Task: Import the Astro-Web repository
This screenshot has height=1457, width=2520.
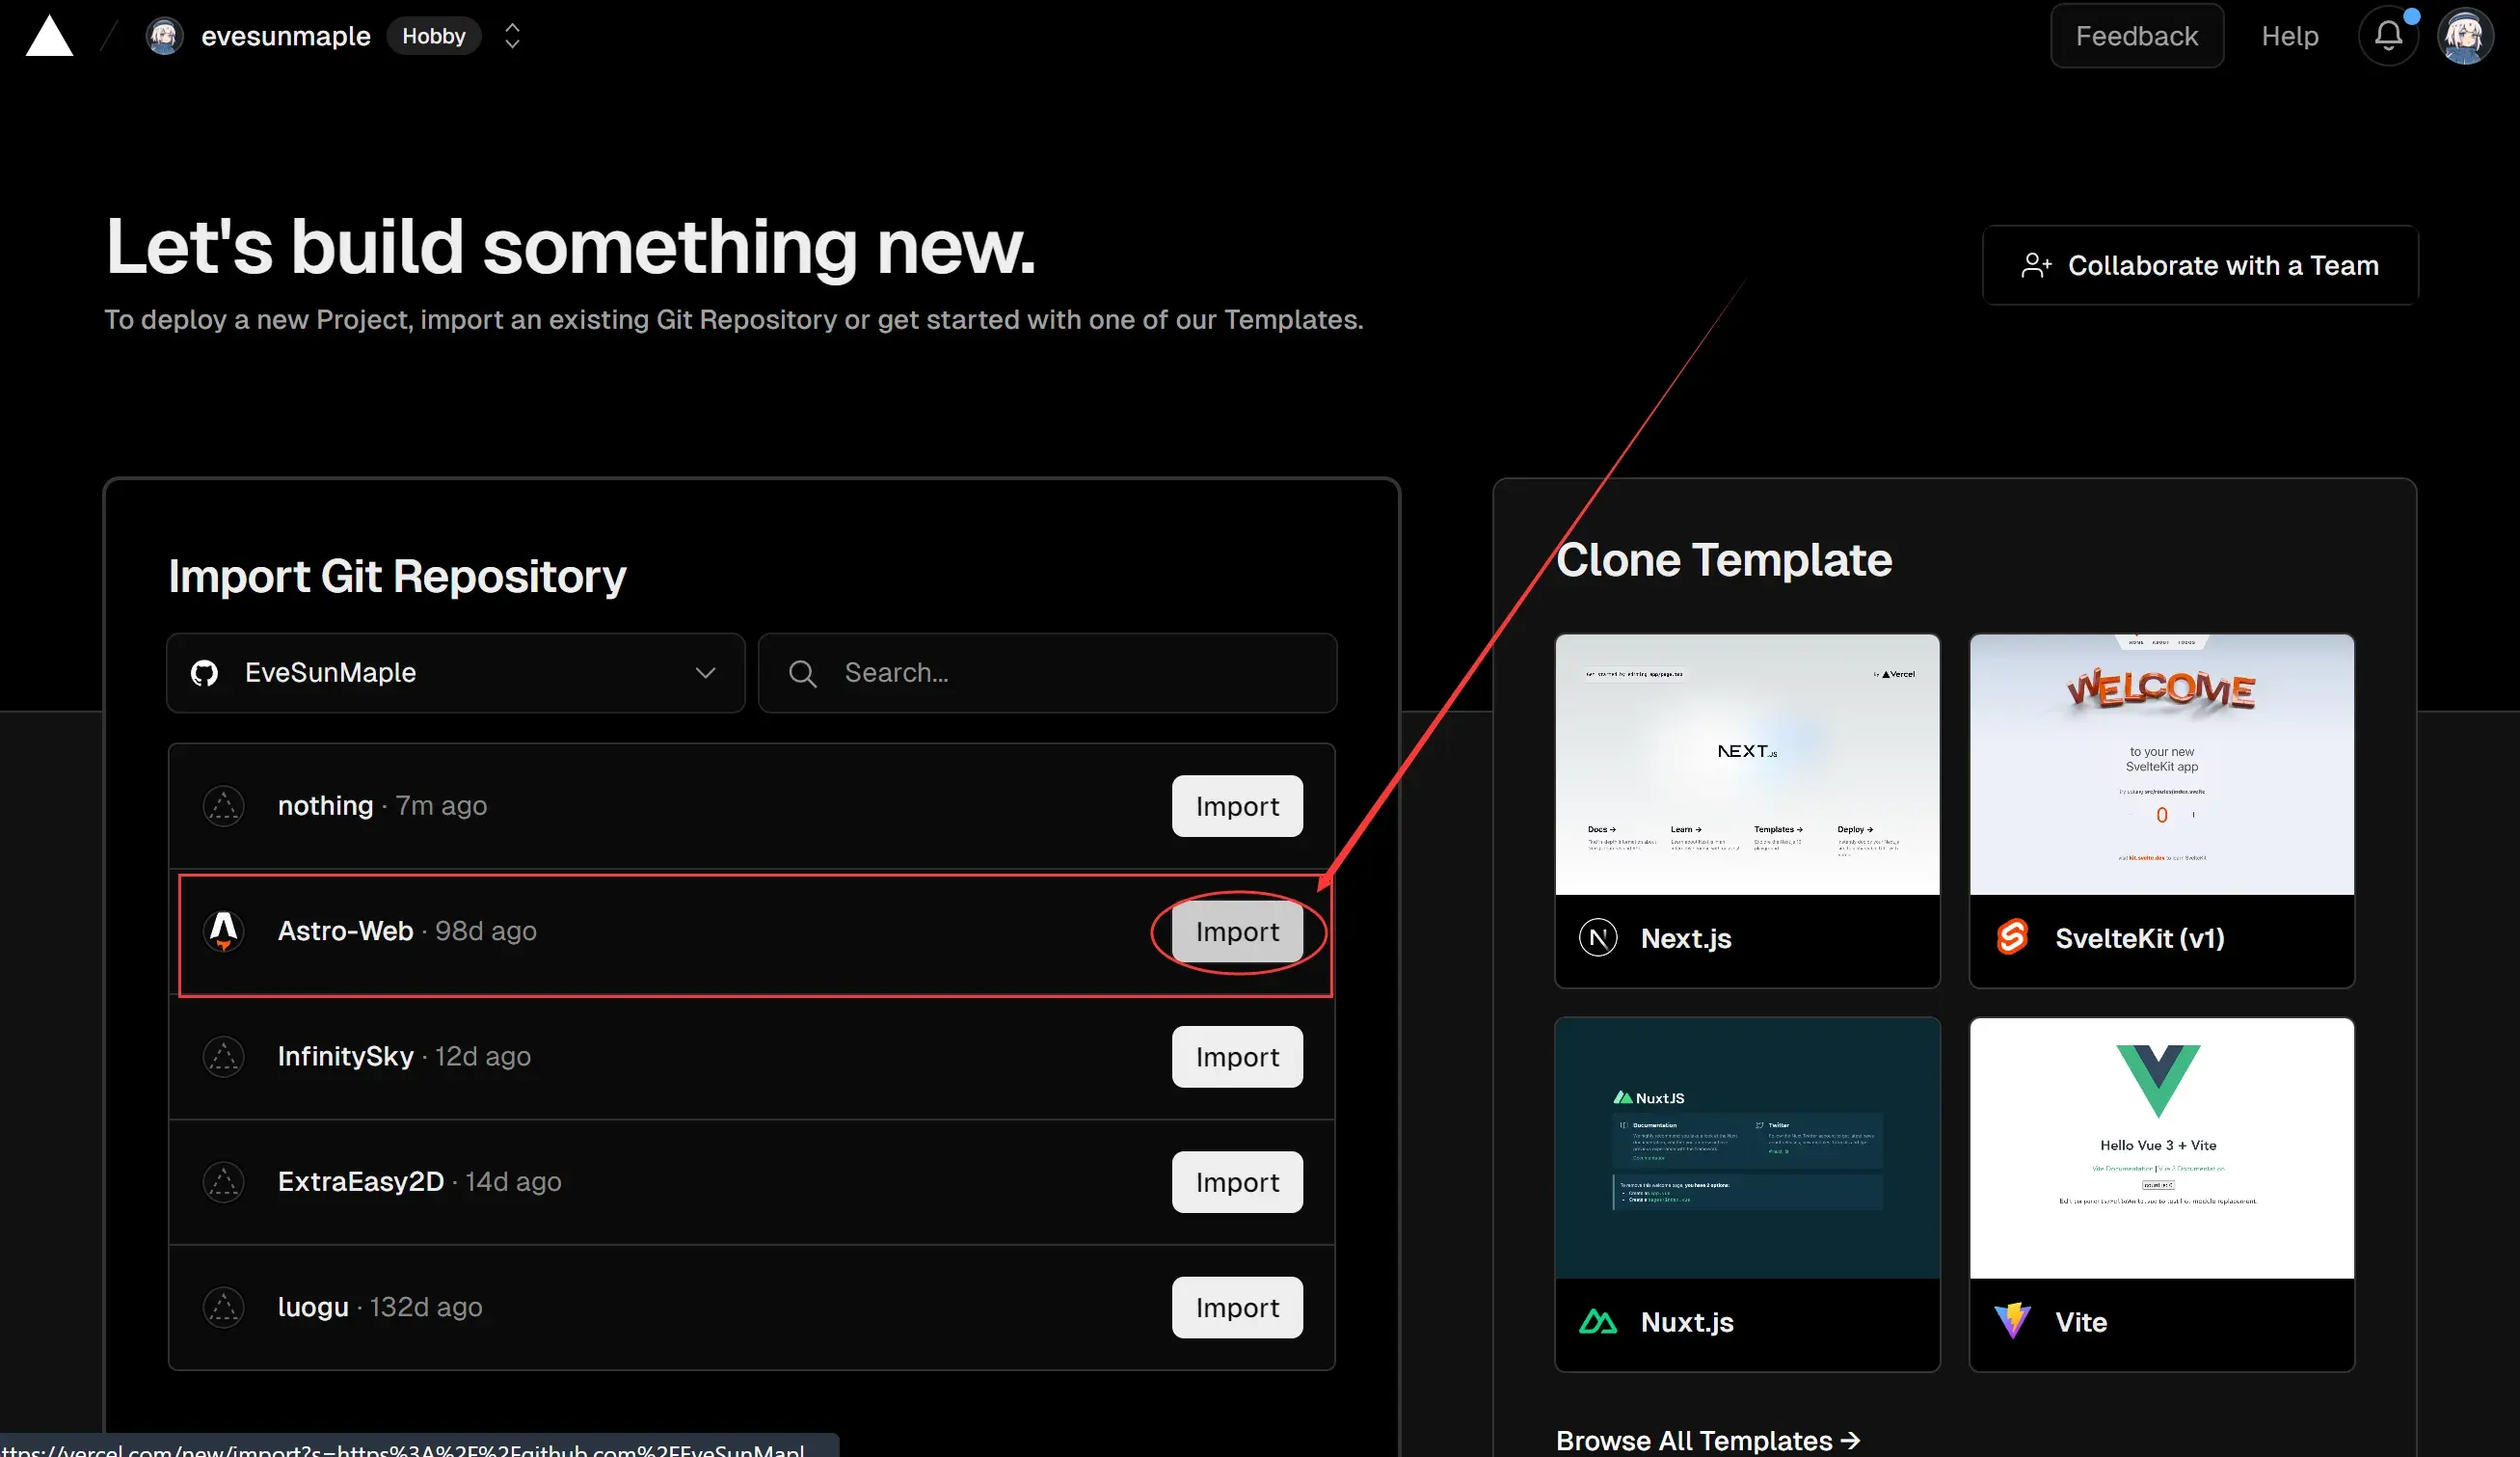Action: (1238, 930)
